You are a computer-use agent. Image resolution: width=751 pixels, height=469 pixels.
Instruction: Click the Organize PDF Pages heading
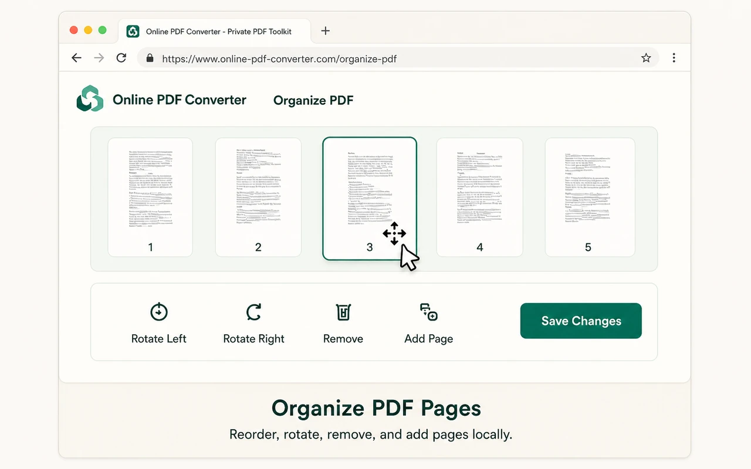(376, 408)
